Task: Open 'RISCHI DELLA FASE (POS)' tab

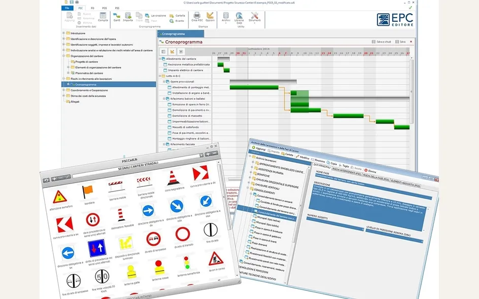Action: click(375, 177)
